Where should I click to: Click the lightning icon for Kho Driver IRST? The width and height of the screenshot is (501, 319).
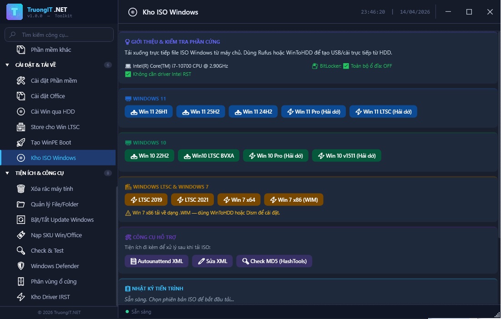pyautogui.click(x=21, y=297)
